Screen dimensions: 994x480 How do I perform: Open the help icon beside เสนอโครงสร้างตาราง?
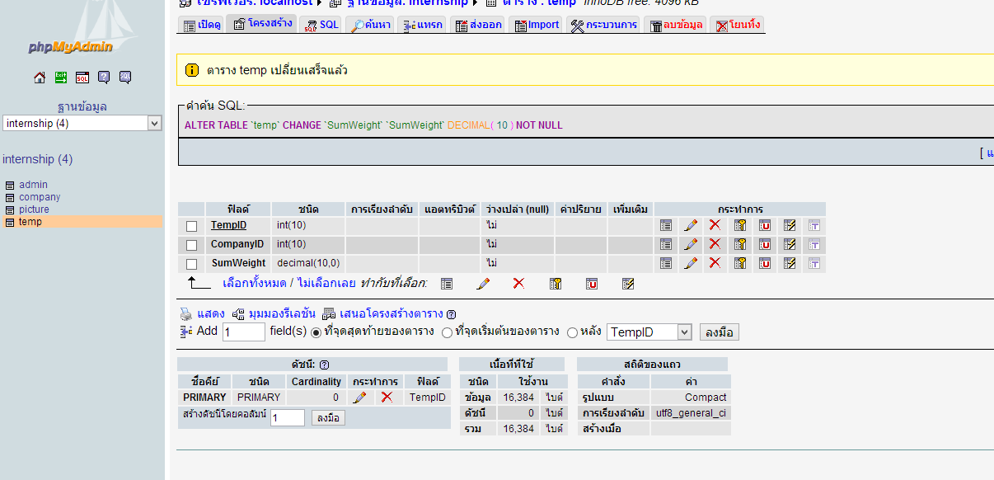pos(452,314)
